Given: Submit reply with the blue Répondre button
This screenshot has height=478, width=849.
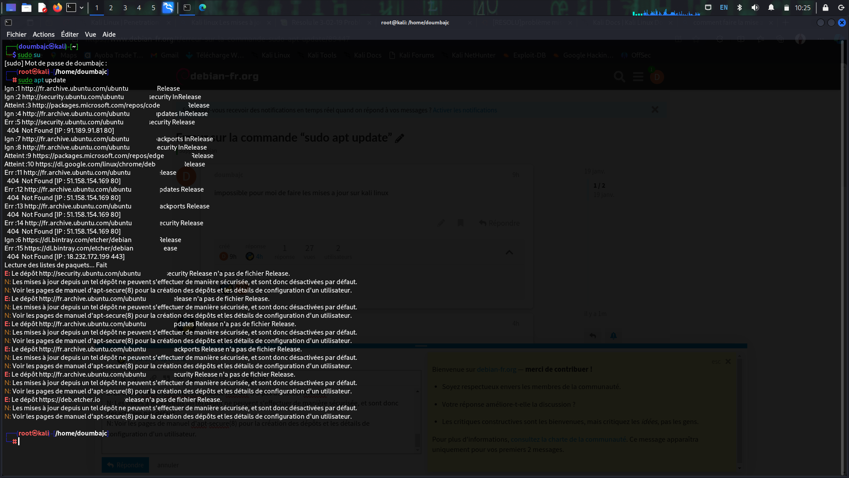Looking at the screenshot, I should [126, 465].
